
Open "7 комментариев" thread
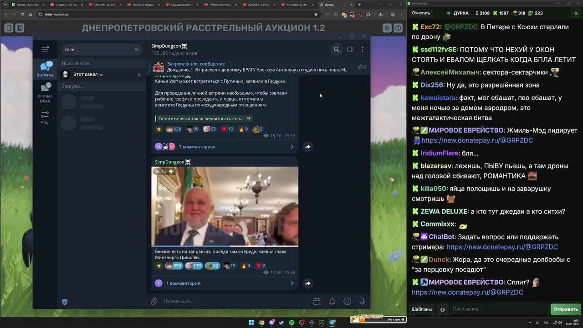225,147
